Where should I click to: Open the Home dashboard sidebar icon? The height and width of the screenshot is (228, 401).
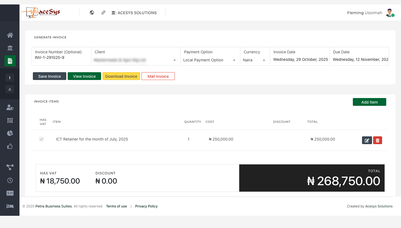click(x=10, y=35)
